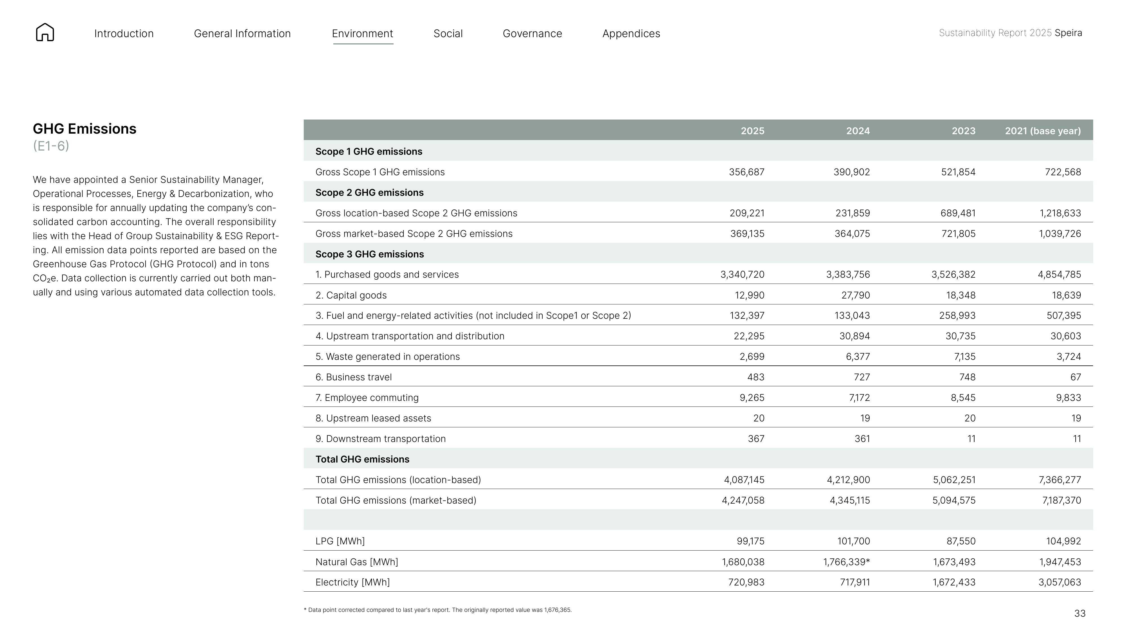The image size is (1126, 633).
Task: Click value 483 for business travel
Action: 755,377
